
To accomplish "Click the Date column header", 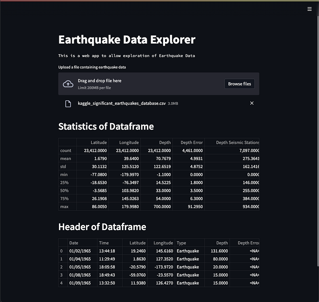I will [82, 243].
